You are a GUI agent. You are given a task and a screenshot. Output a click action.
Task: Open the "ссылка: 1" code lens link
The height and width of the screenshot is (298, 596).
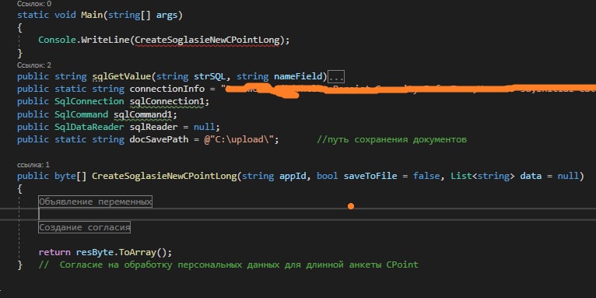pos(33,165)
